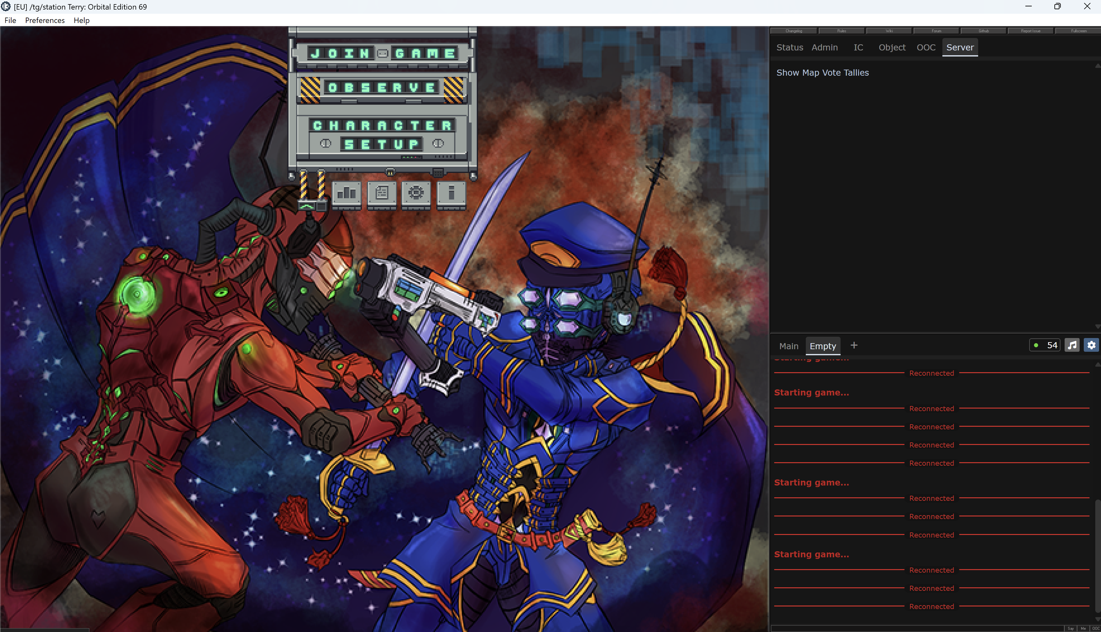Image resolution: width=1101 pixels, height=632 pixels.
Task: Select the Server tab
Action: tap(960, 47)
